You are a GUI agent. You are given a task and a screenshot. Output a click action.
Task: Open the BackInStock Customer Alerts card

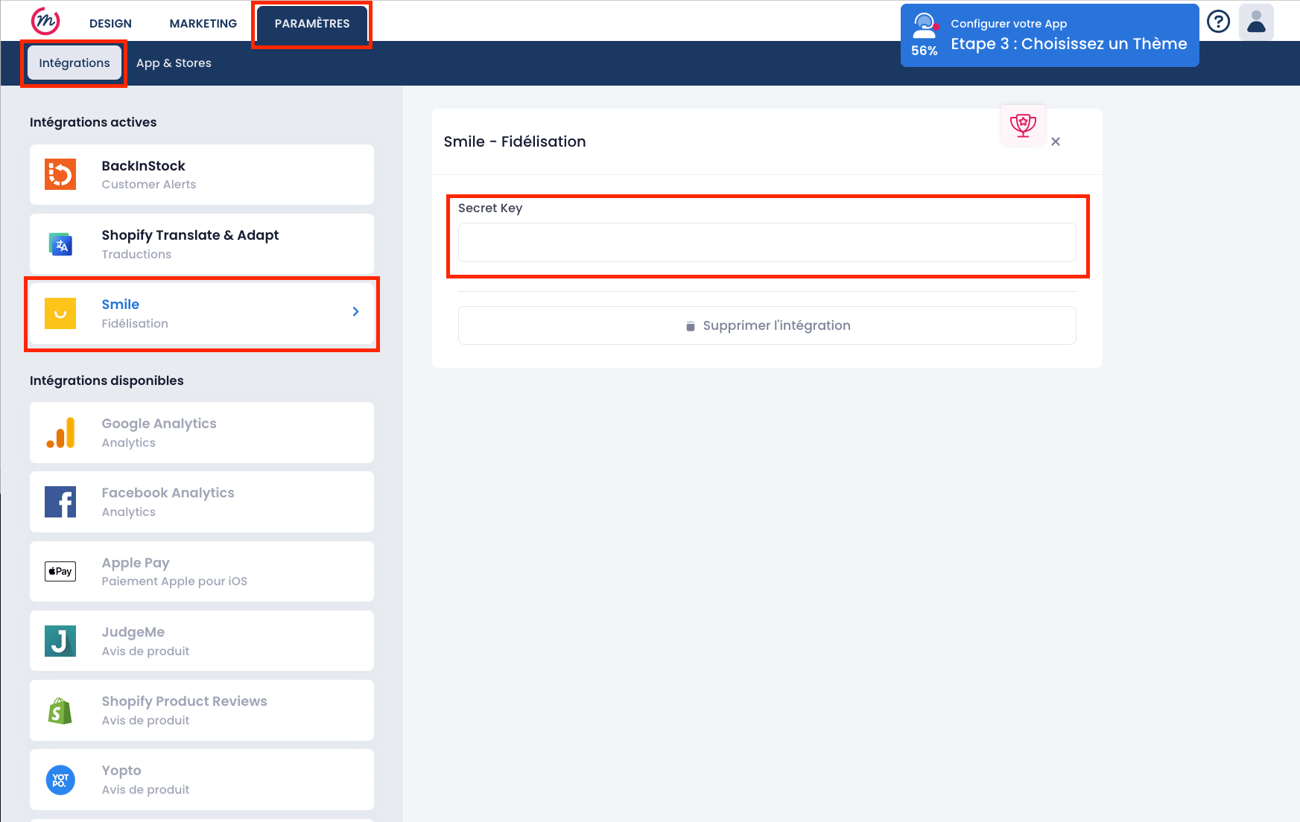tap(202, 174)
